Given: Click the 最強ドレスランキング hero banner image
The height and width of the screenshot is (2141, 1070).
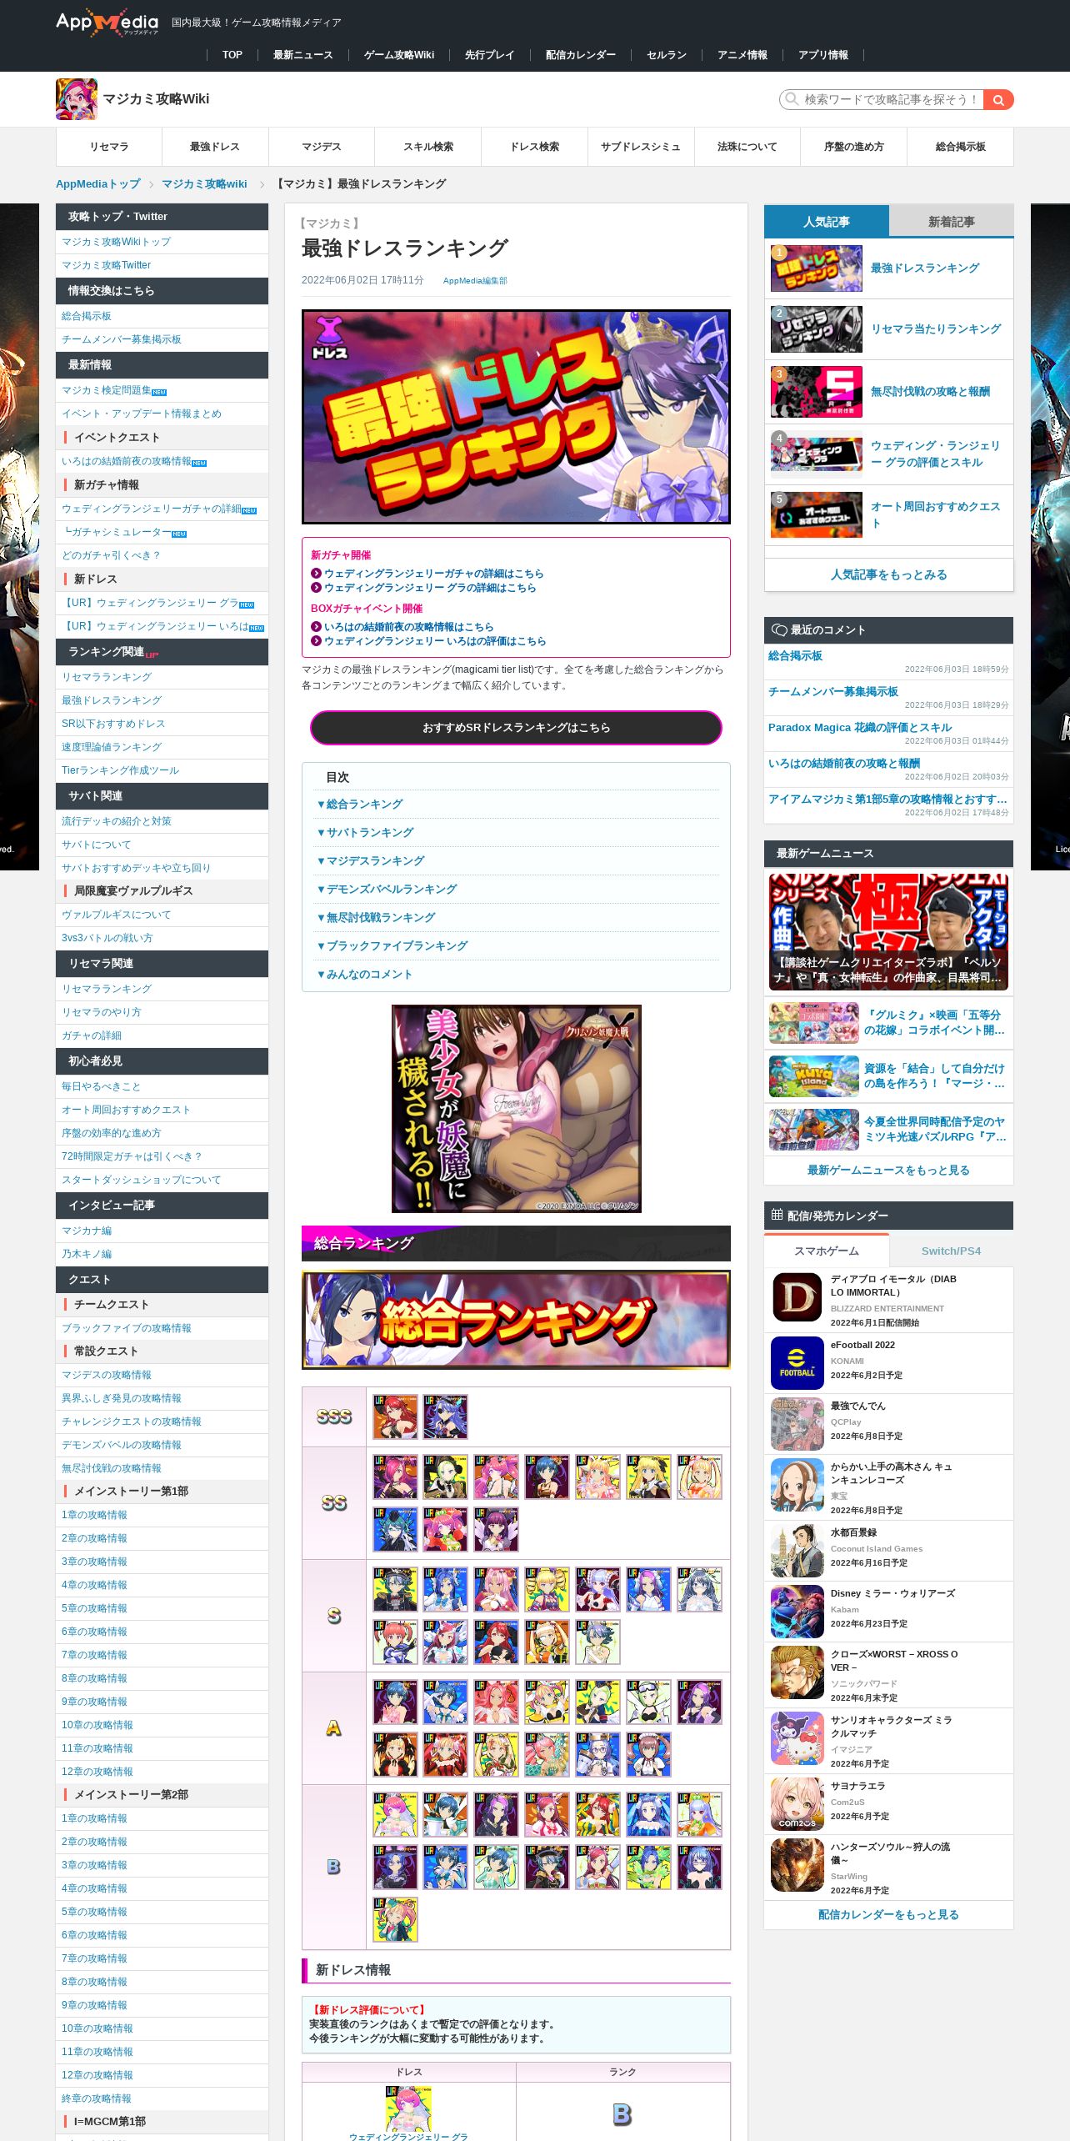Looking at the screenshot, I should 516,417.
